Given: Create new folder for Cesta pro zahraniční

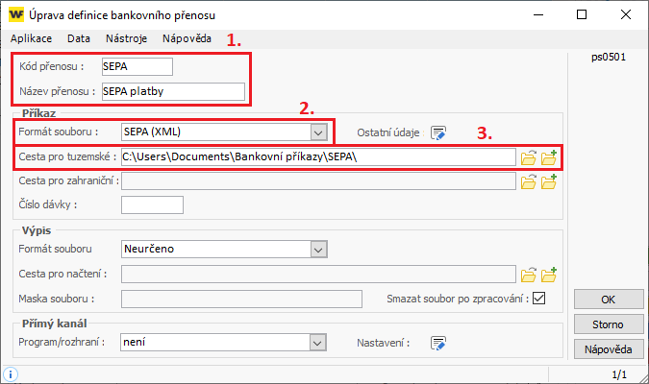Looking at the screenshot, I should (x=549, y=181).
